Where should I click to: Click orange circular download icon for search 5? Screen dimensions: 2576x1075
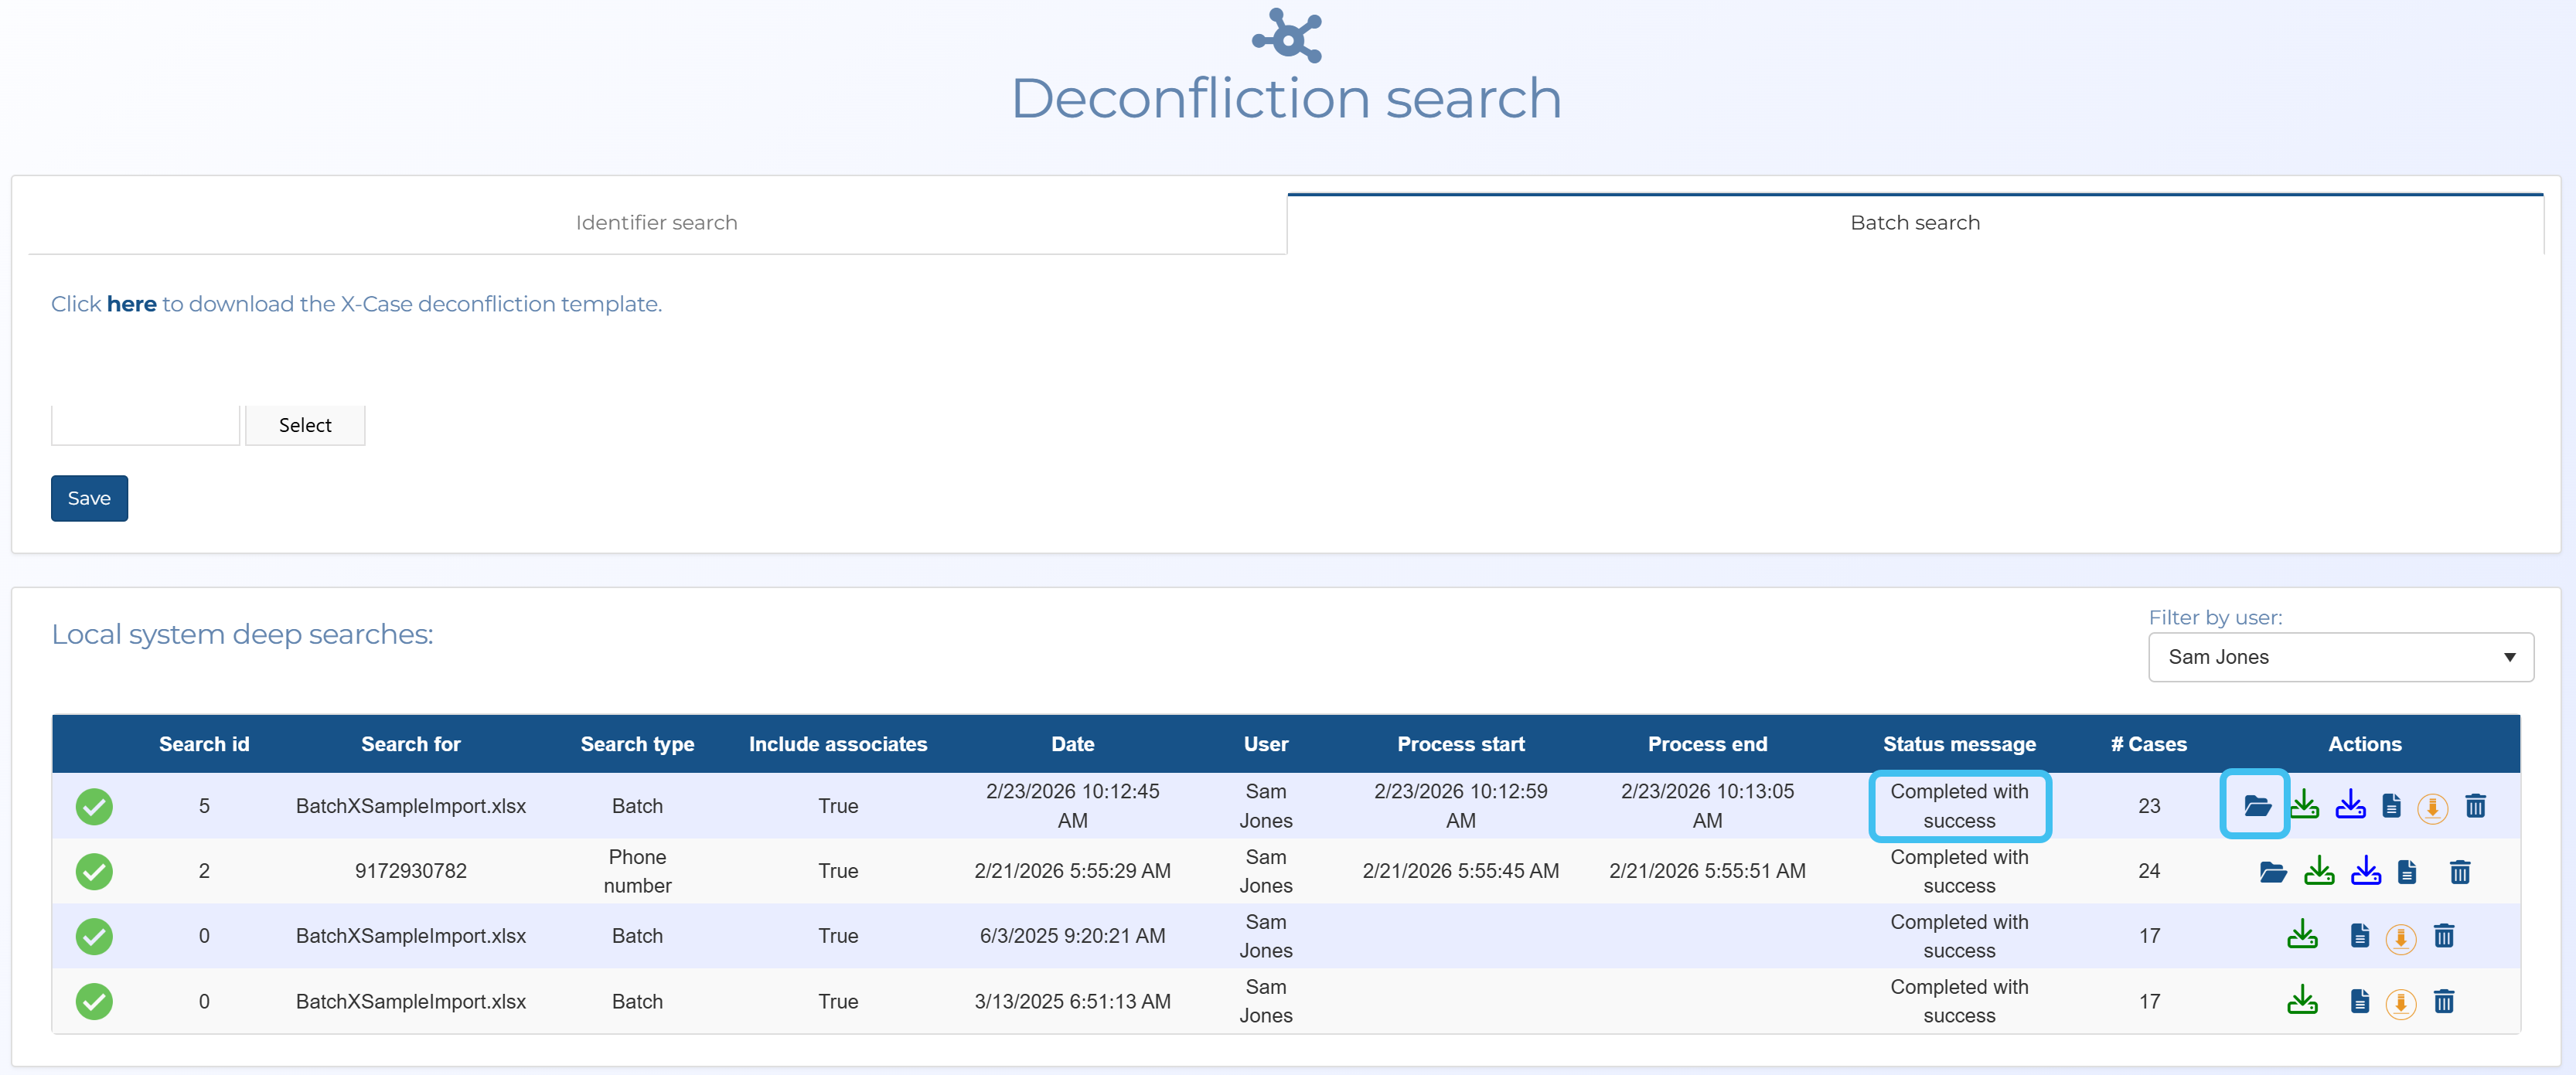[2432, 807]
